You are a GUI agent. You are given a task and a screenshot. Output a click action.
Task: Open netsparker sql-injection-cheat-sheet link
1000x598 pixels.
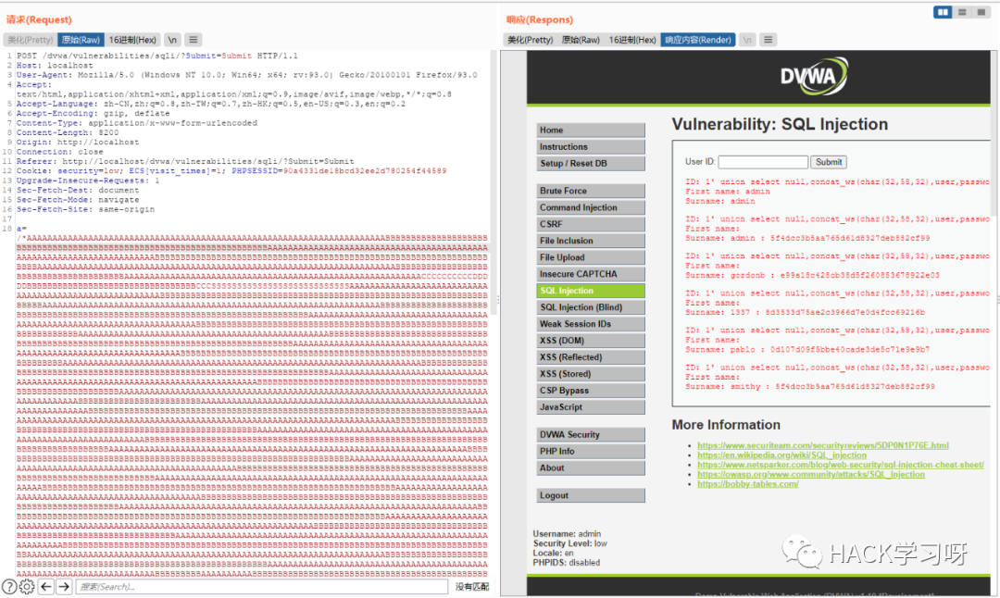pos(841,465)
